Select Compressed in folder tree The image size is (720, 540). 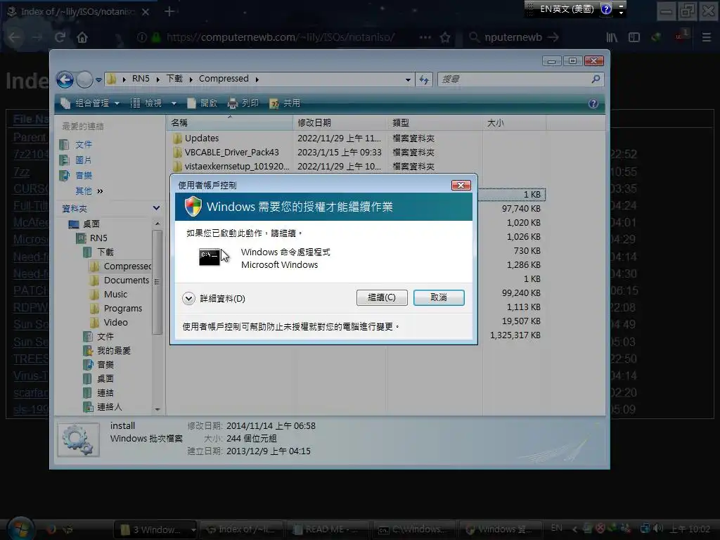(121, 266)
